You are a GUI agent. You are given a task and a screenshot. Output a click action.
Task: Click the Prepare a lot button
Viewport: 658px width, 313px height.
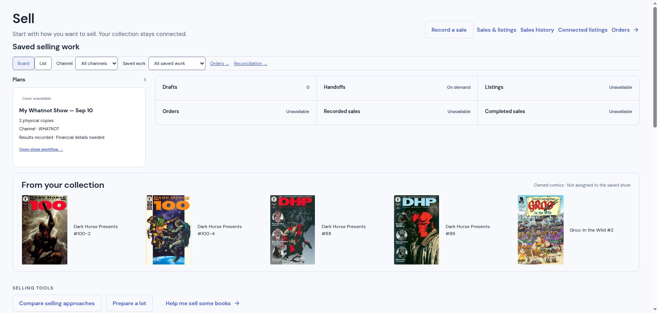(129, 303)
